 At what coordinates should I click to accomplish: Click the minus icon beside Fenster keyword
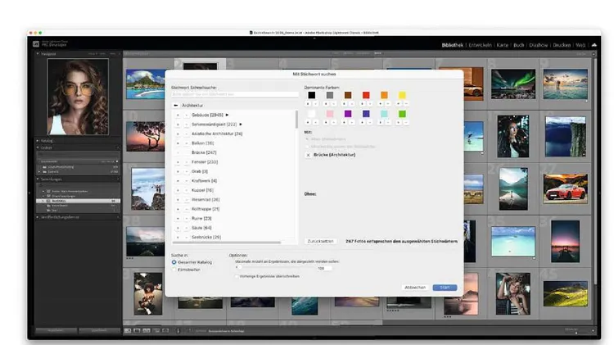click(x=186, y=161)
